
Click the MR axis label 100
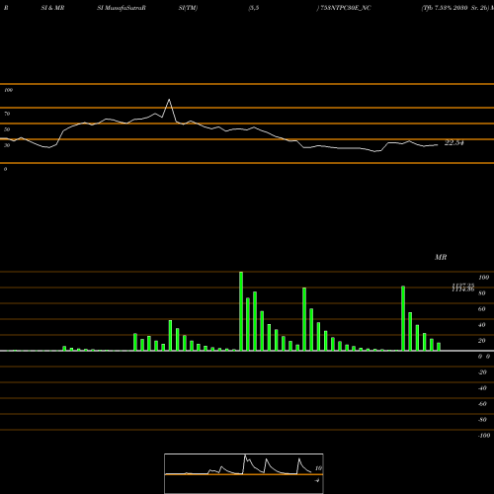click(x=483, y=278)
